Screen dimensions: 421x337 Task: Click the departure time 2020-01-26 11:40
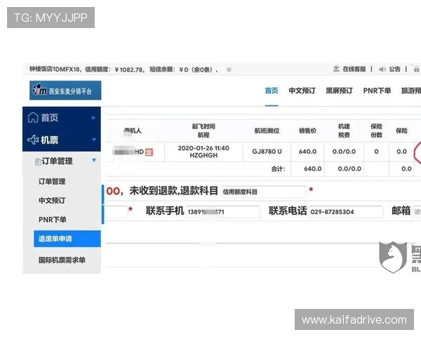203,148
